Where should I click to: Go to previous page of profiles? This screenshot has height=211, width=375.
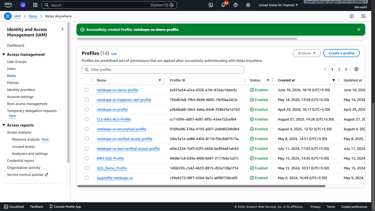tap(325, 69)
